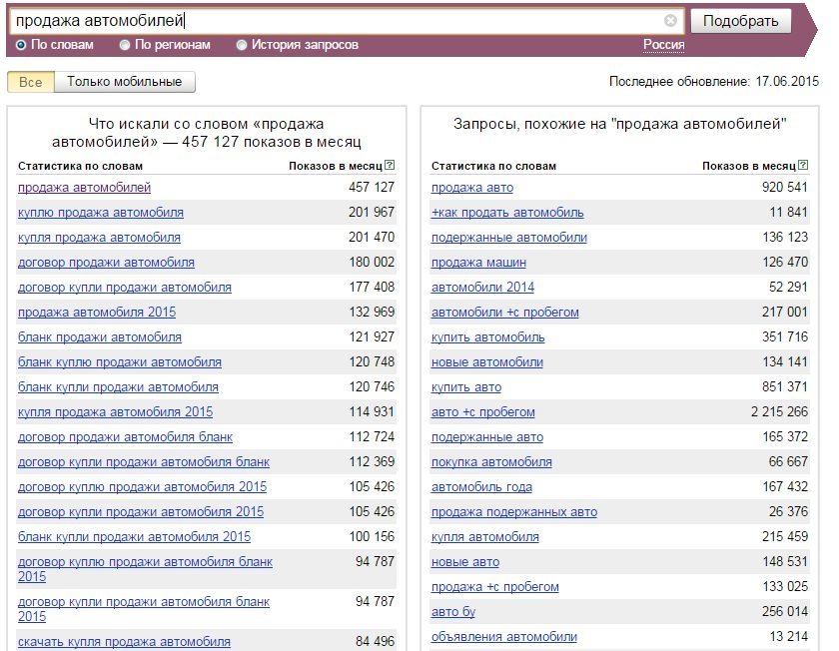The width and height of the screenshot is (839, 651).
Task: Click the count '920 541' for 'продажа авто'
Action: 785,188
